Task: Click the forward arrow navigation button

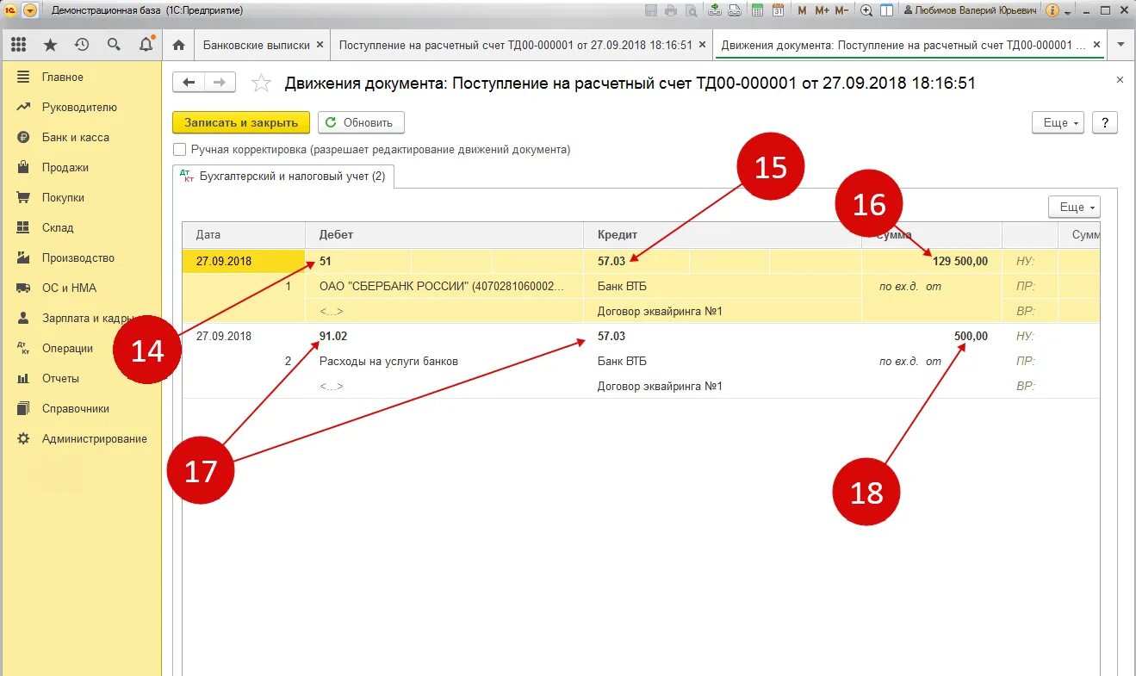Action: 220,82
